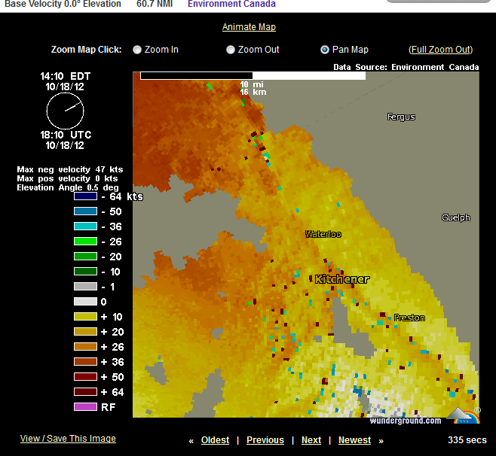The width and height of the screenshot is (496, 456).
Task: Click the Max neg velocity 47 kts text
Action: pos(70,169)
